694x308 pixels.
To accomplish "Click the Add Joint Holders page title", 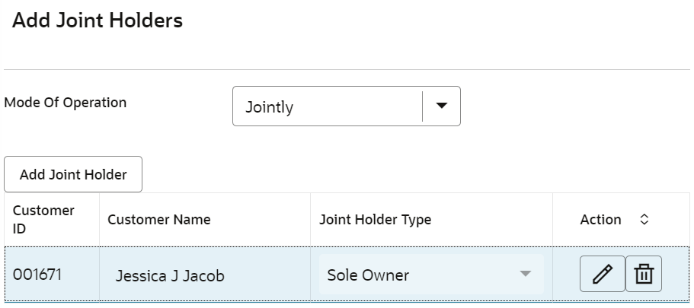I will coord(98,21).
